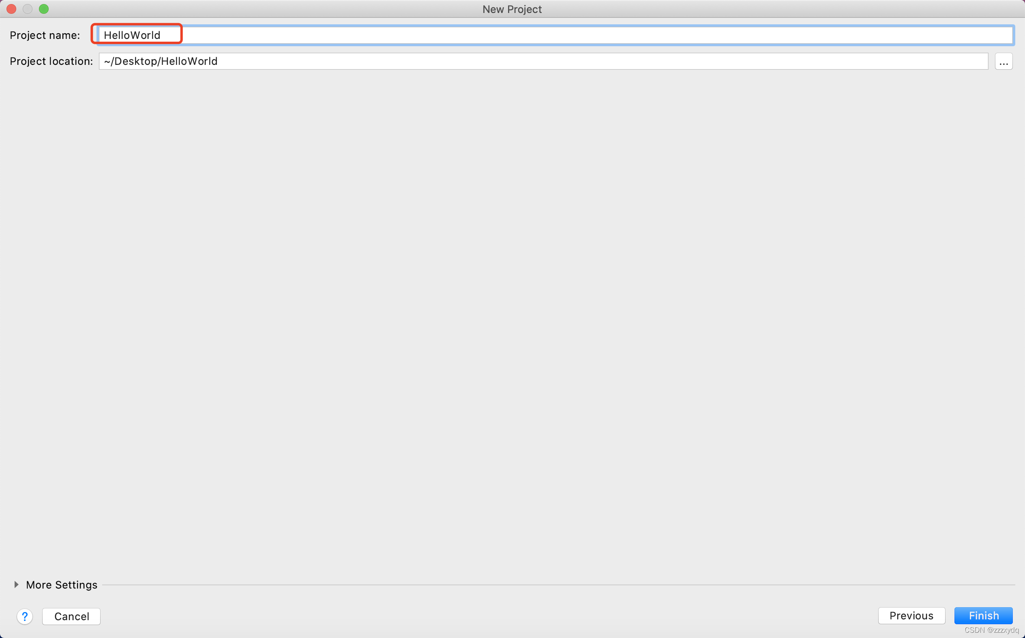Click the ellipsis button to browse folders
The width and height of the screenshot is (1025, 638).
coord(1004,61)
